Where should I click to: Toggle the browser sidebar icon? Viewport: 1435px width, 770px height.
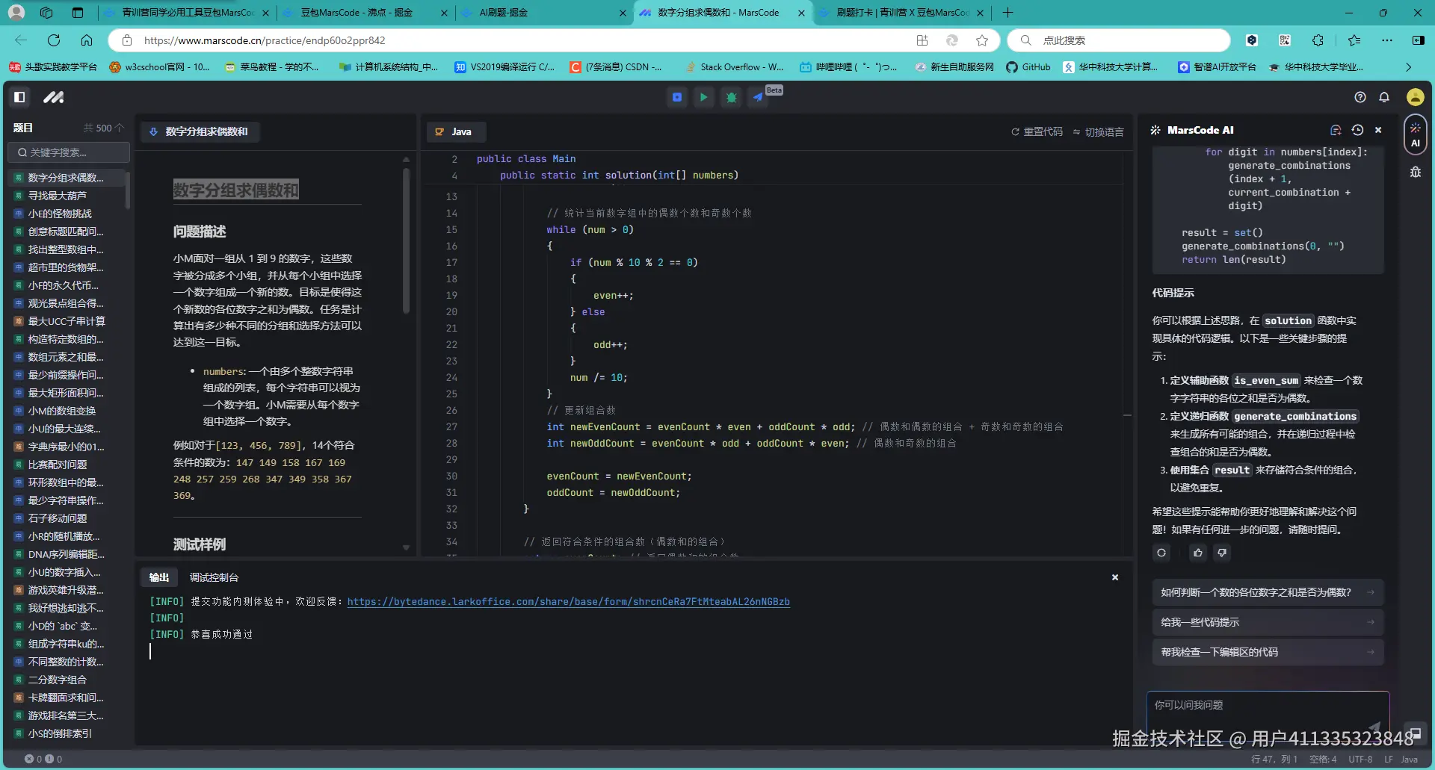click(1418, 40)
